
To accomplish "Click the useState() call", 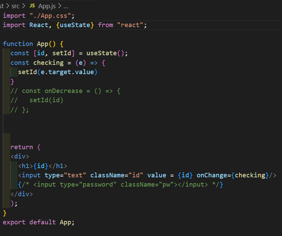I will pyautogui.click(x=105, y=53).
